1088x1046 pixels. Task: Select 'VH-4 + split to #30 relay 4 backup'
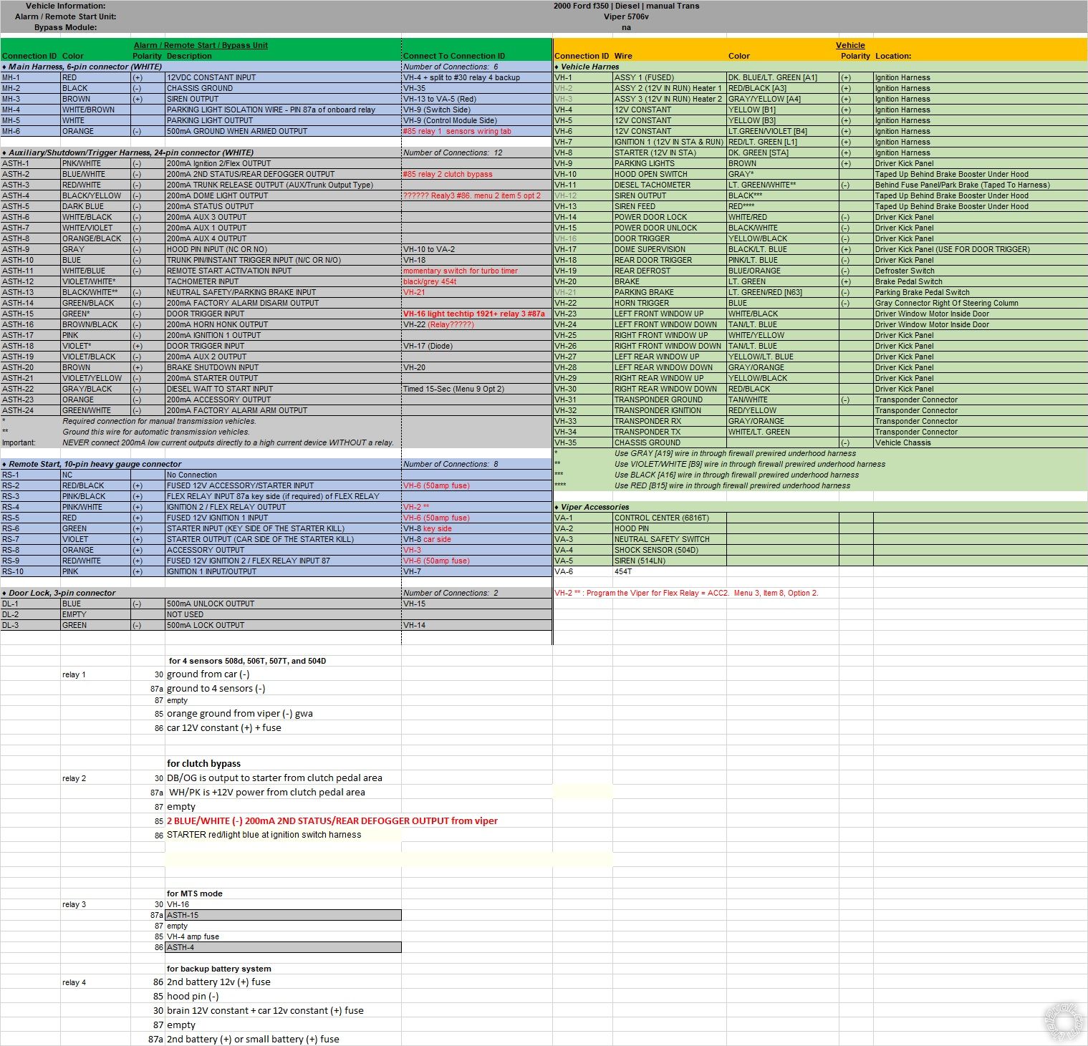pos(476,77)
